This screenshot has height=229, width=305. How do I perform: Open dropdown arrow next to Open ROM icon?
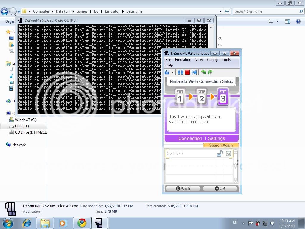point(172,72)
